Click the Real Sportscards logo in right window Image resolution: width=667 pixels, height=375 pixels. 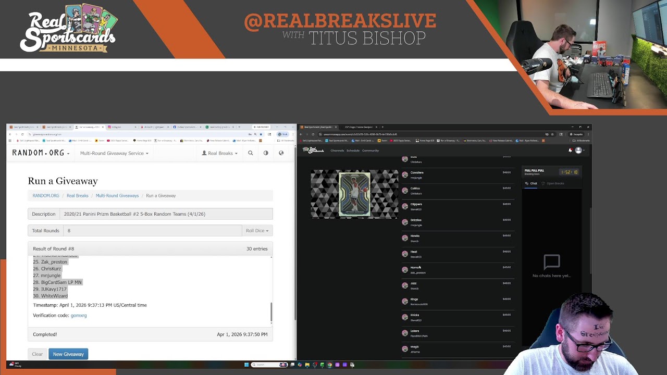[313, 151]
